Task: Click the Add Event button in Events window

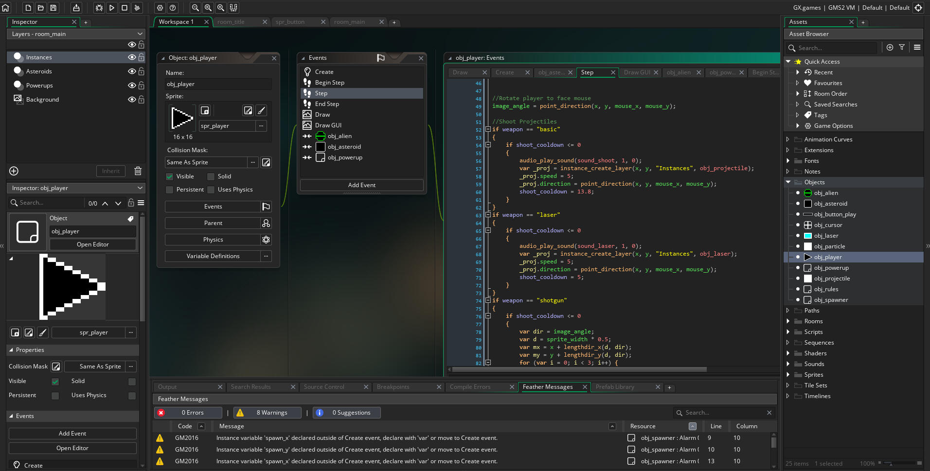Action: point(361,185)
